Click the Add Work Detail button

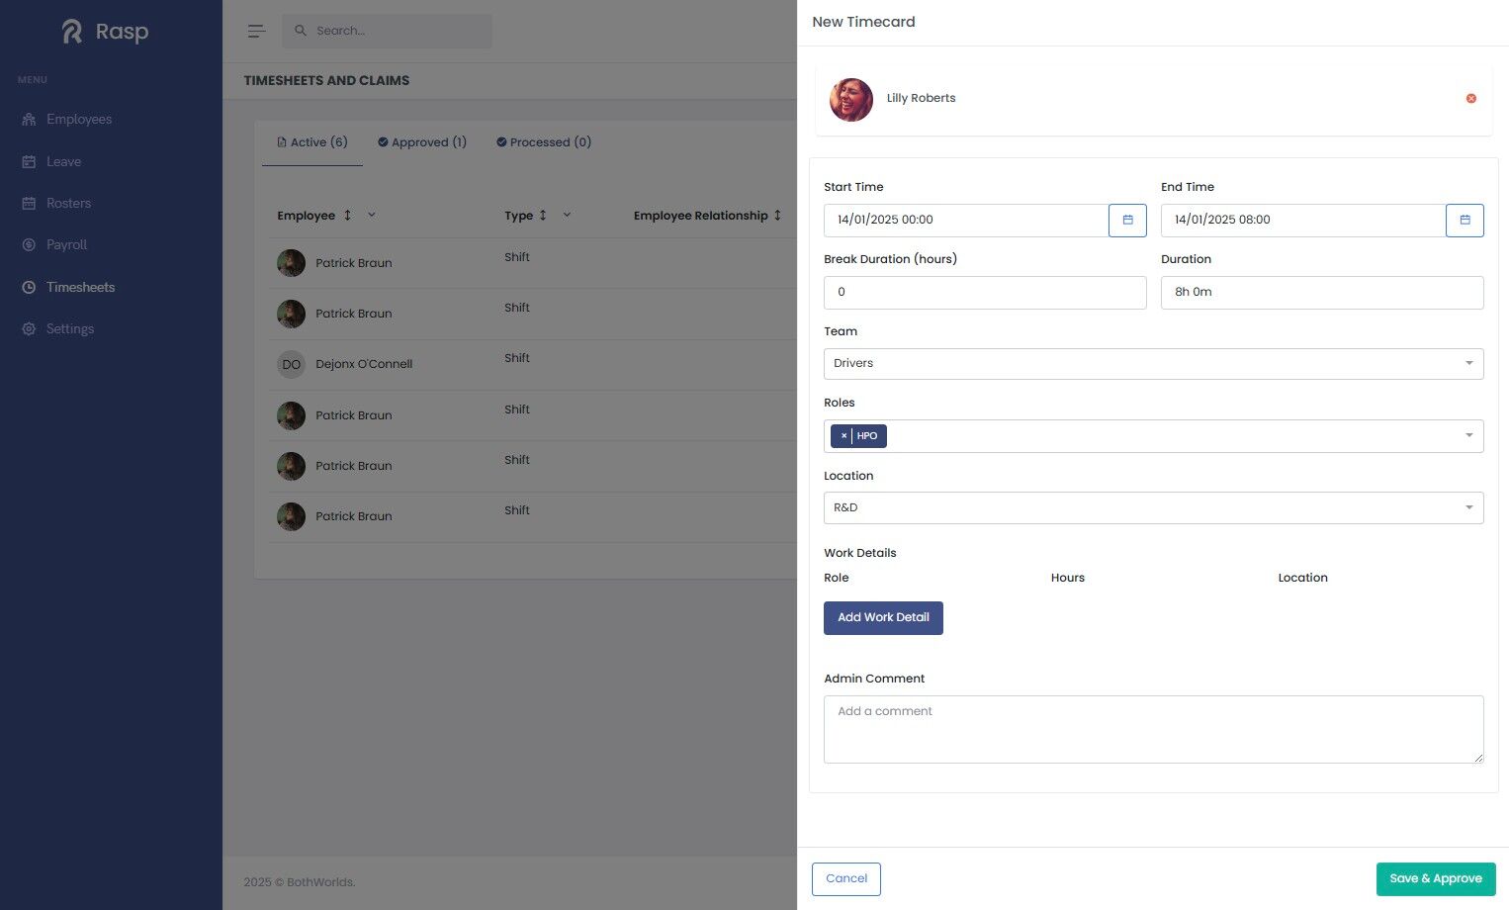(x=883, y=617)
